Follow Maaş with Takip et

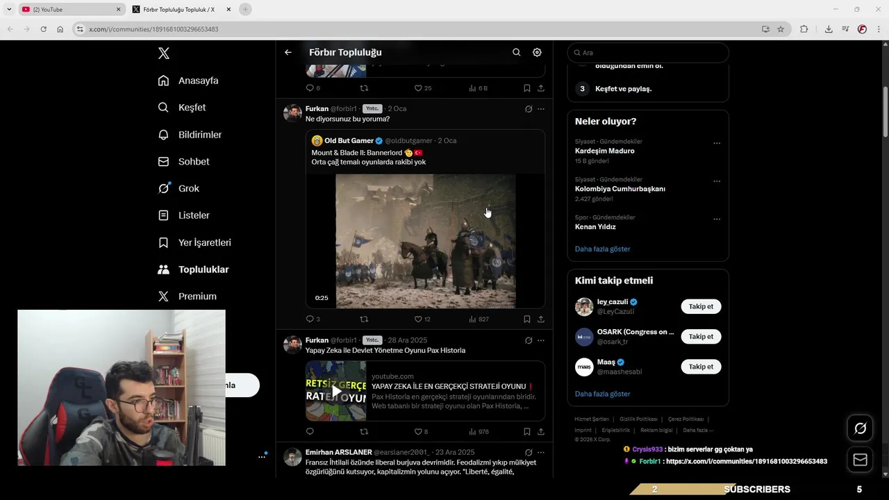pos(701,367)
